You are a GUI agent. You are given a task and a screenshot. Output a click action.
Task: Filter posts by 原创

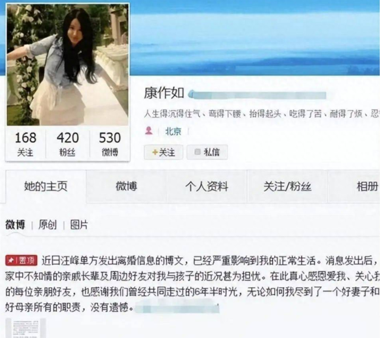[x=47, y=225]
